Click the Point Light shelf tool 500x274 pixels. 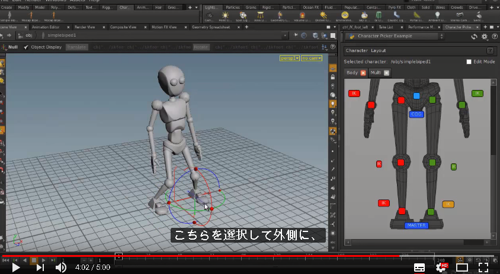(x=225, y=17)
